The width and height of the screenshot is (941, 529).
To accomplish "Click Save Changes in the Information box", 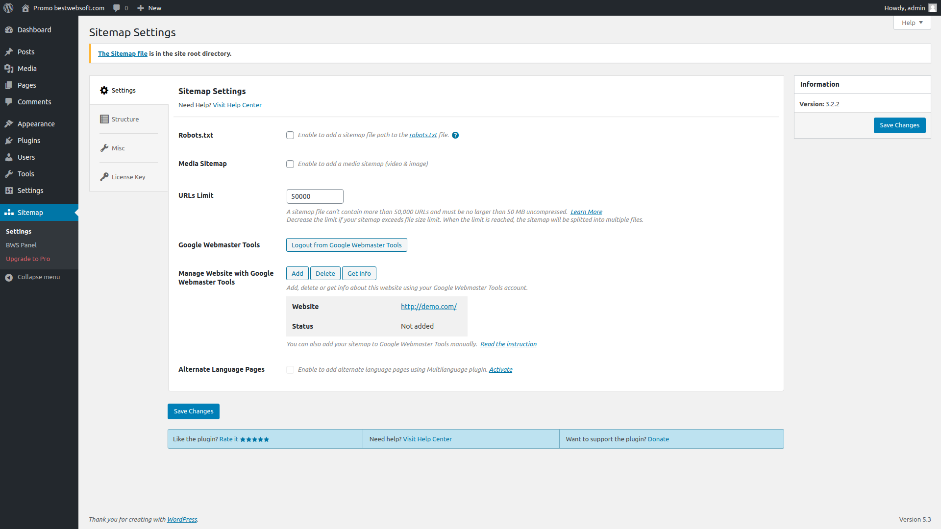I will [899, 125].
